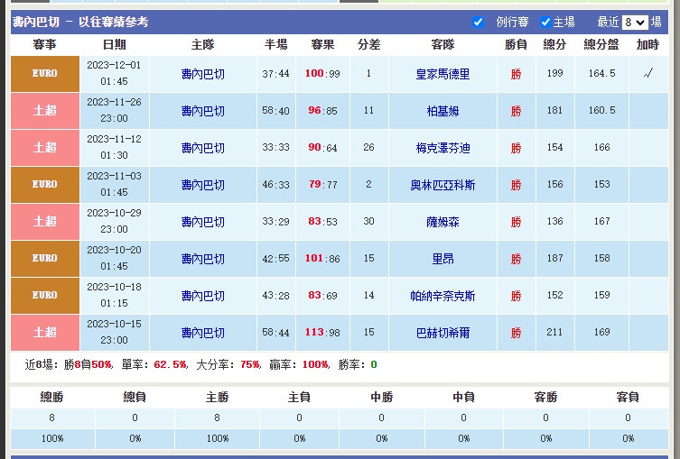Click 費內巴切 home team in 2023-10-15 row
680x459 pixels.
pyautogui.click(x=203, y=333)
